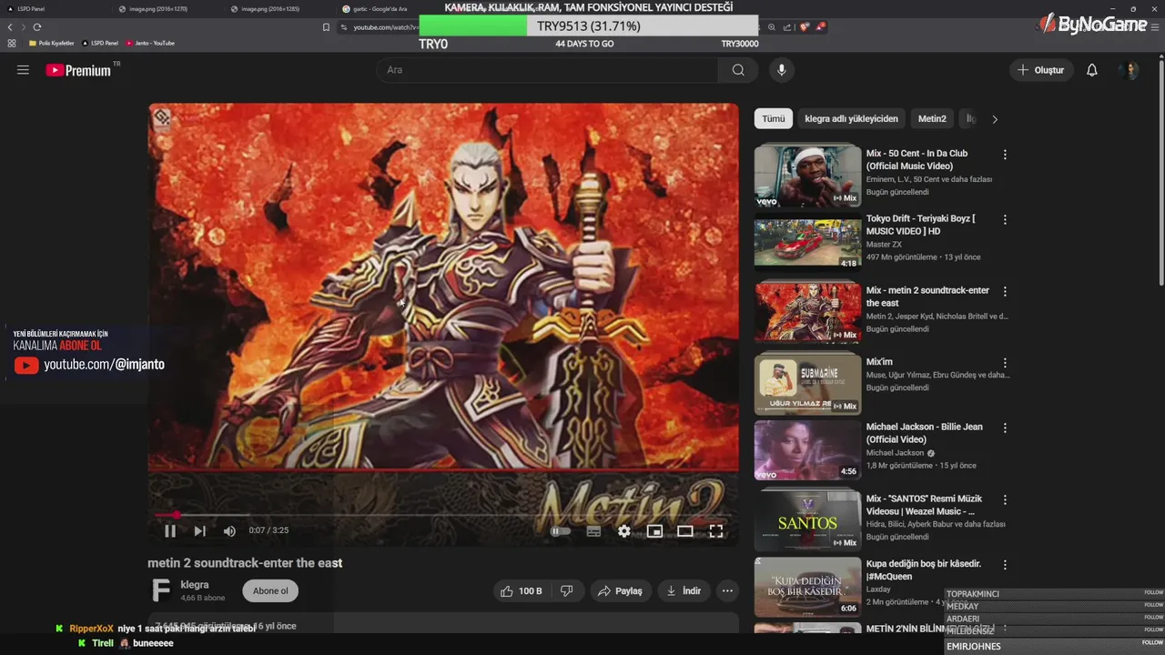This screenshot has width=1165, height=655.
Task: Open more actions ellipsis below video
Action: 727,591
